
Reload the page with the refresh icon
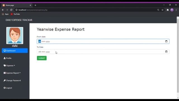click(x=11, y=10)
